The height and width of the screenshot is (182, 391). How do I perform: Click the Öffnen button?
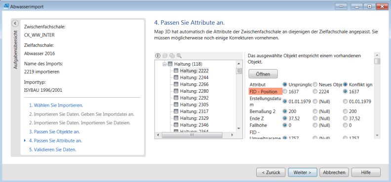click(263, 74)
